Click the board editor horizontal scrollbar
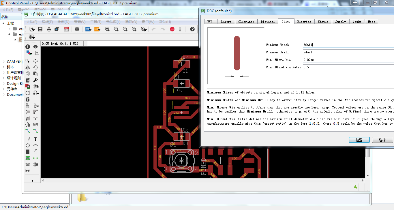The image size is (394, 210). click(x=203, y=180)
